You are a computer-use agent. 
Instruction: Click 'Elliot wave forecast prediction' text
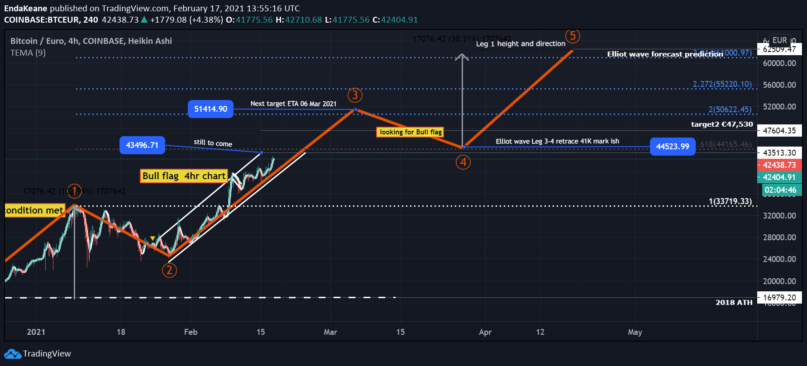click(665, 54)
